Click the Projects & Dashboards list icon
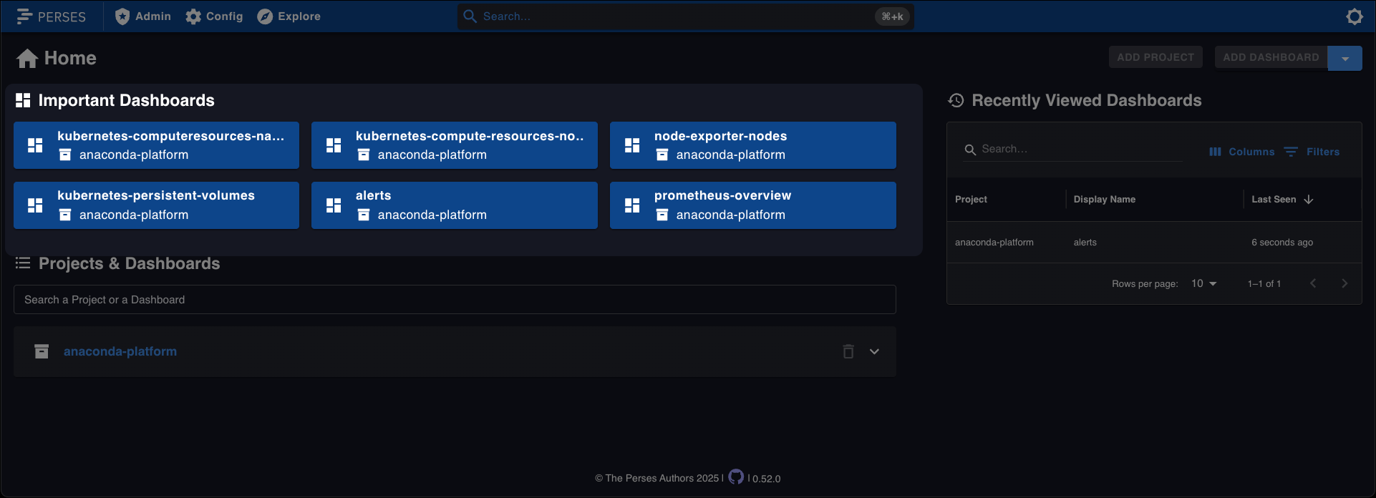 coord(23,263)
